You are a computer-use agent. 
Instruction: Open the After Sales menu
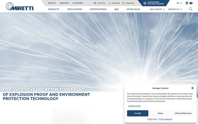pyautogui.click(x=133, y=9)
